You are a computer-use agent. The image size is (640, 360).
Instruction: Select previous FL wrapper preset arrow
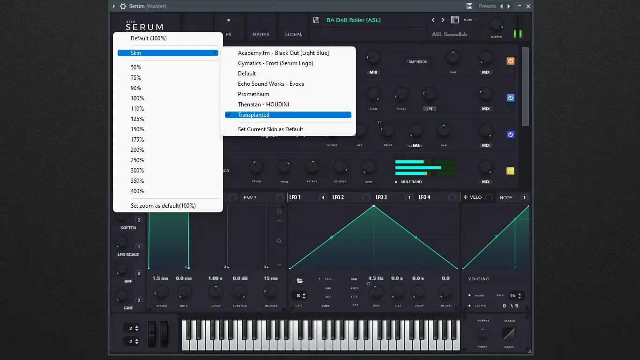(x=502, y=6)
